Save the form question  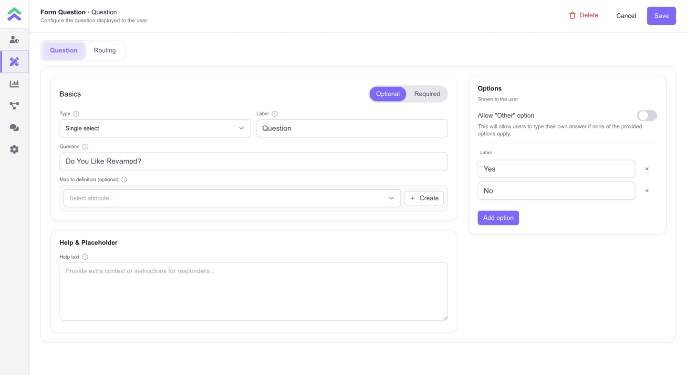[x=661, y=16]
